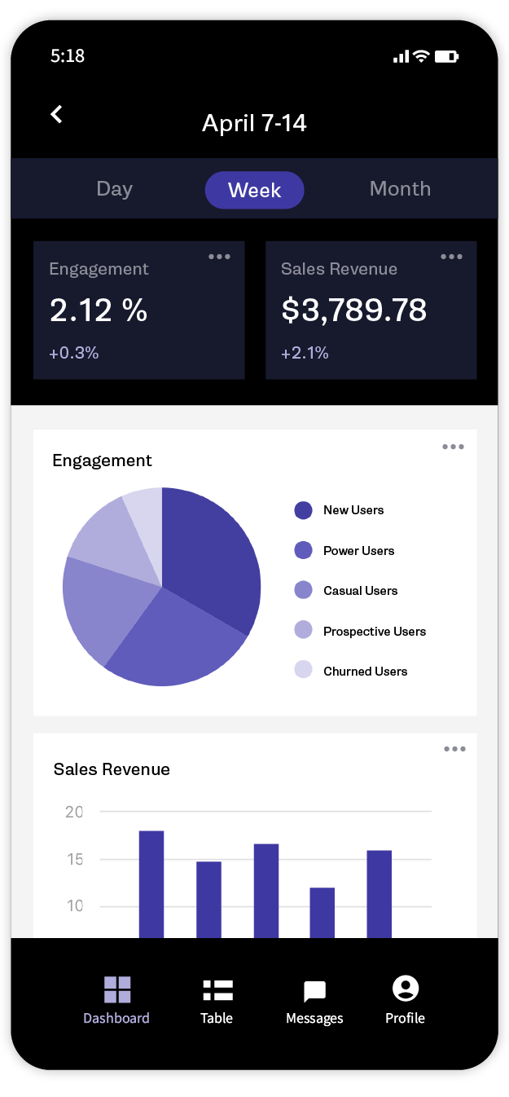Viewport: 509px width, 1097px height.
Task: Click the Casual Users legend color dot
Action: [x=303, y=590]
